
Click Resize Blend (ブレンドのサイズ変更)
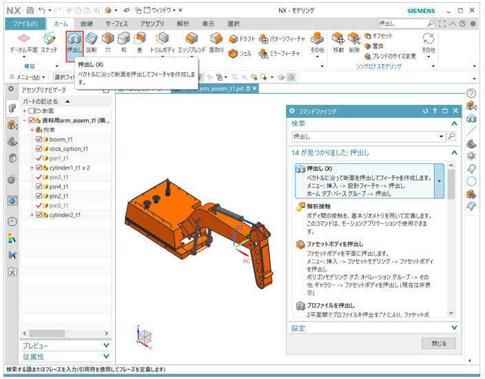(x=390, y=57)
